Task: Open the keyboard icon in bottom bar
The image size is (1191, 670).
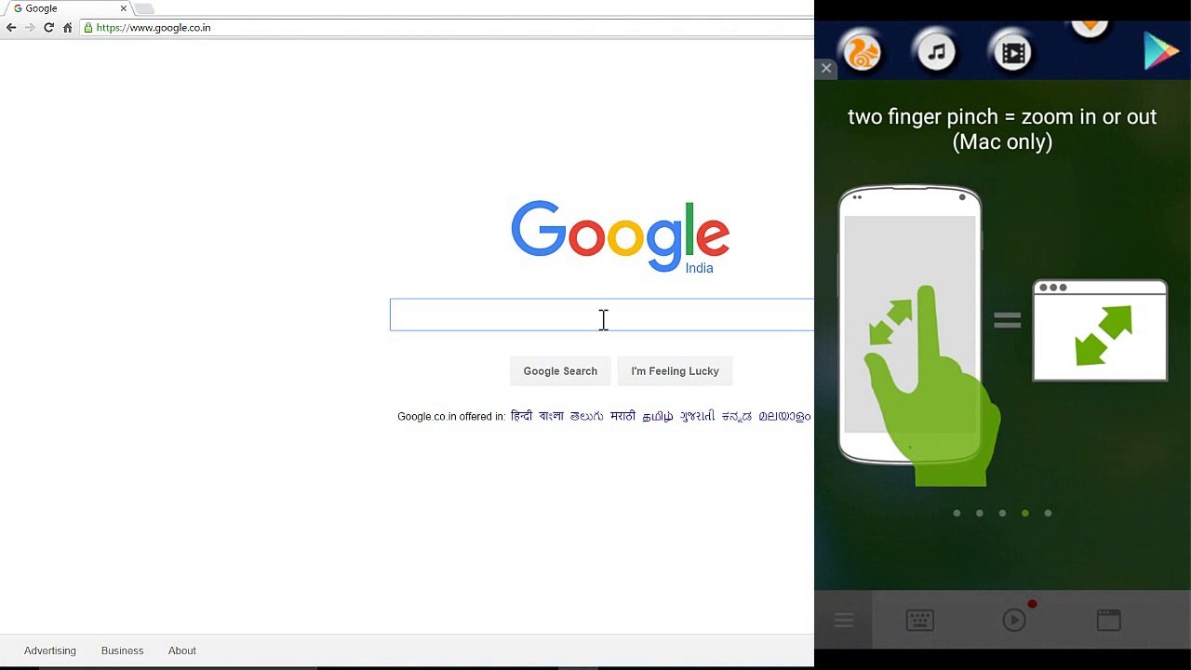Action: pyautogui.click(x=920, y=621)
